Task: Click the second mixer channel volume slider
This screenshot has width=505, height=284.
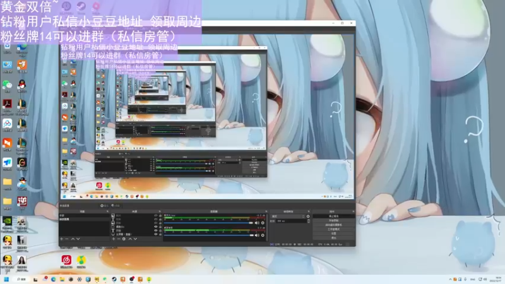Action: tap(208, 235)
